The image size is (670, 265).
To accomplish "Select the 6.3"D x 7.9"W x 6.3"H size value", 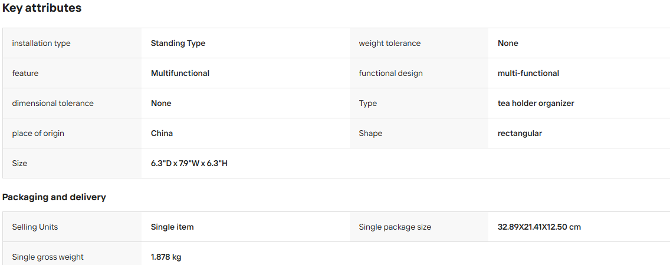I will [189, 163].
